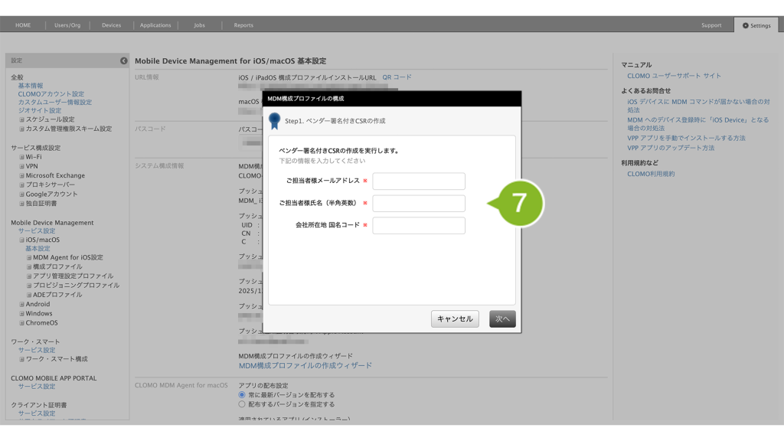
Task: Expand MDM Agent for iOS settings
Action: click(x=29, y=258)
